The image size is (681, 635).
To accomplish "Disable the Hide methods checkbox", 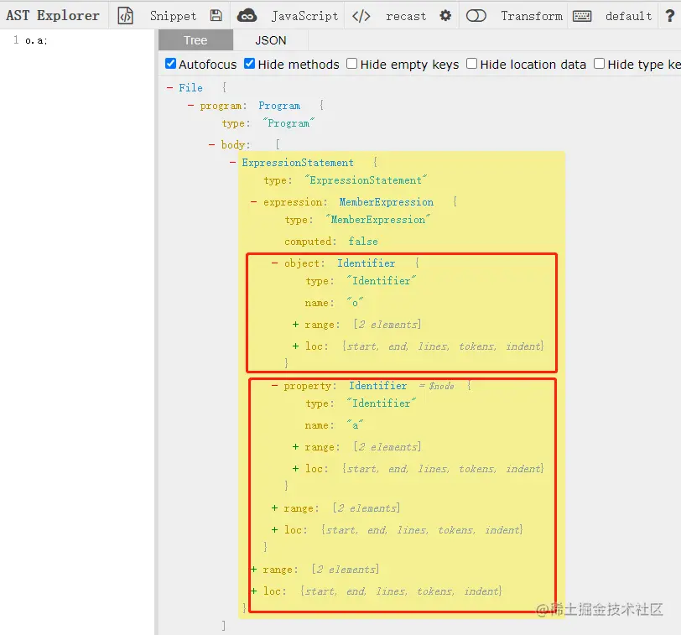I will (248, 64).
